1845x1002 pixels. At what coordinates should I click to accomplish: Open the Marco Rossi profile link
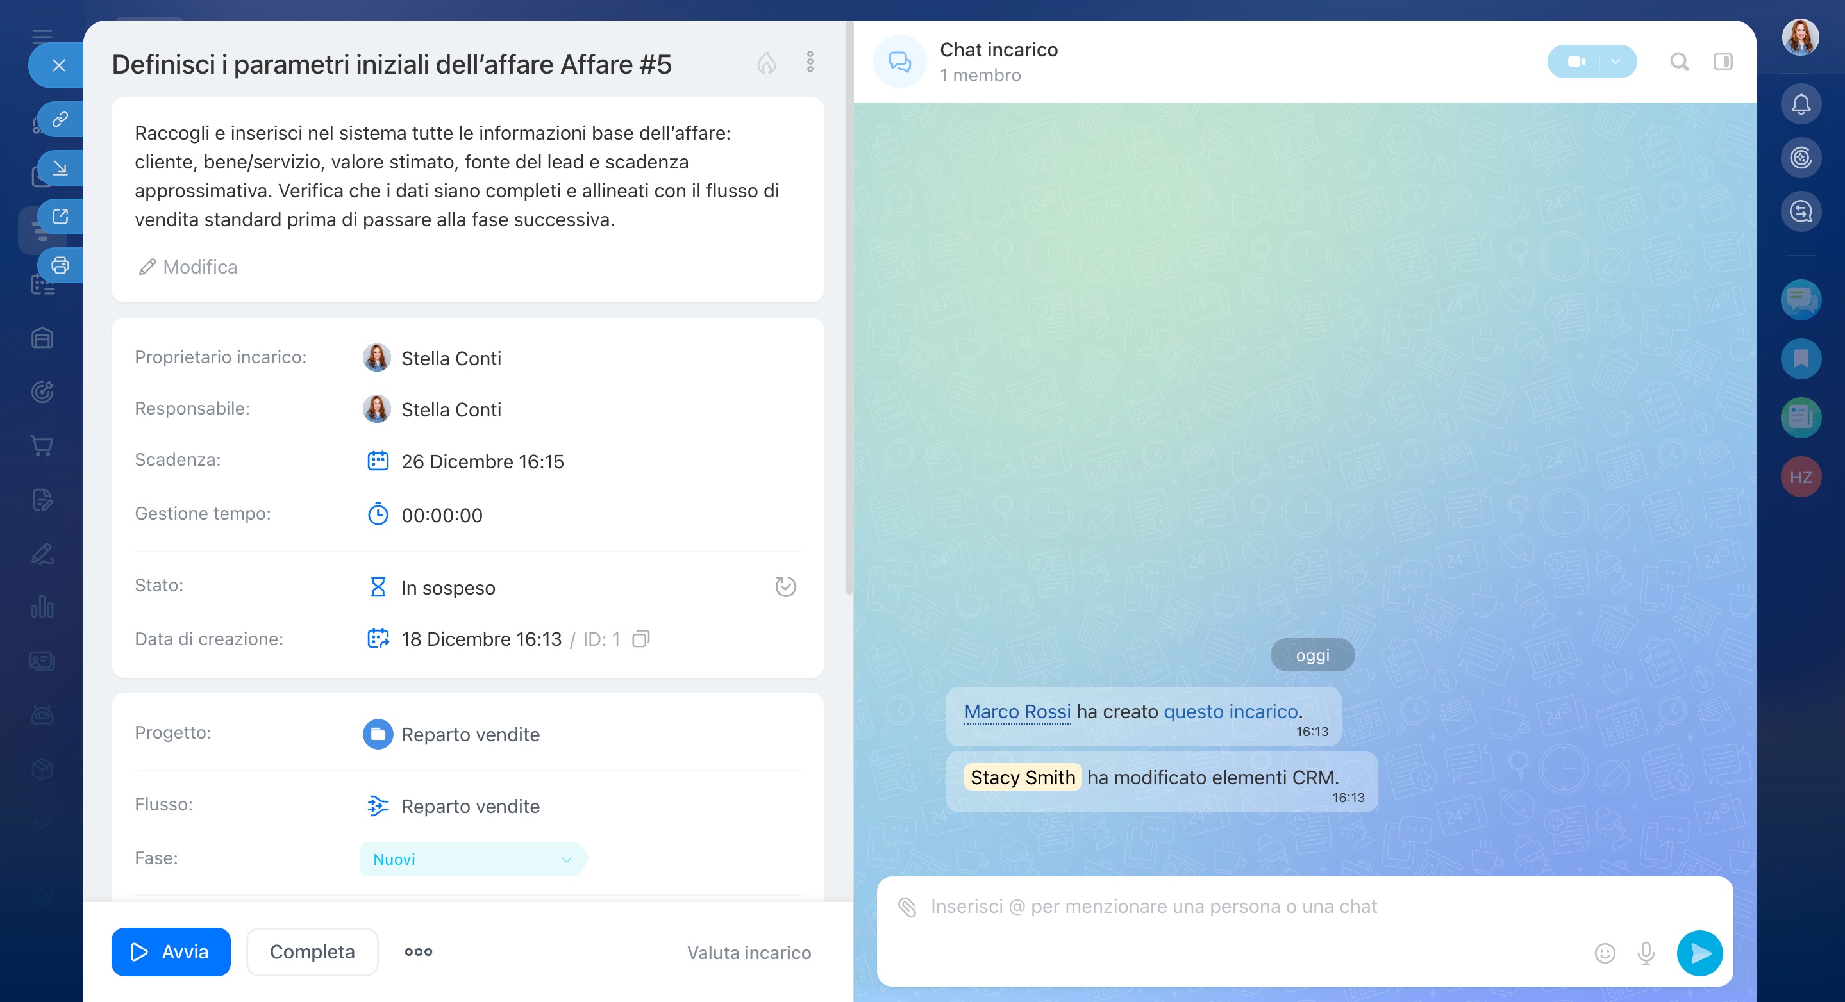click(x=1017, y=711)
